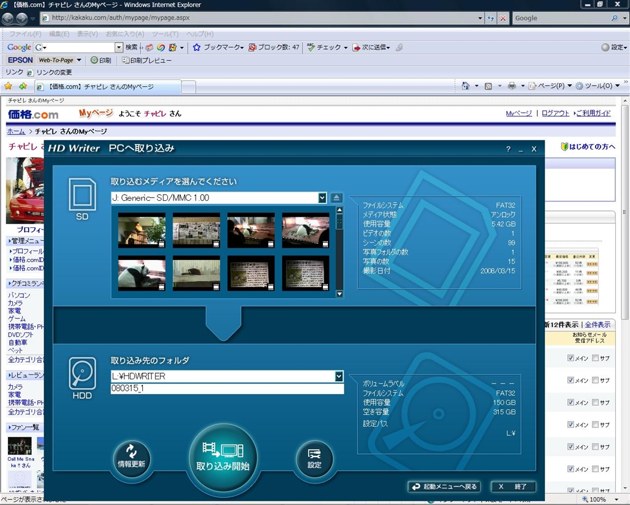Click the 取り込み開始 import start button

point(222,458)
